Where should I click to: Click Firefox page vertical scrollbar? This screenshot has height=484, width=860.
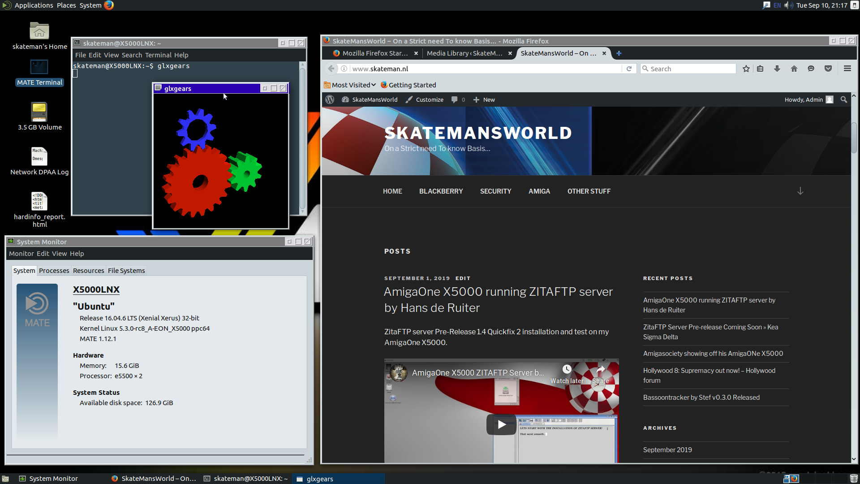click(854, 138)
